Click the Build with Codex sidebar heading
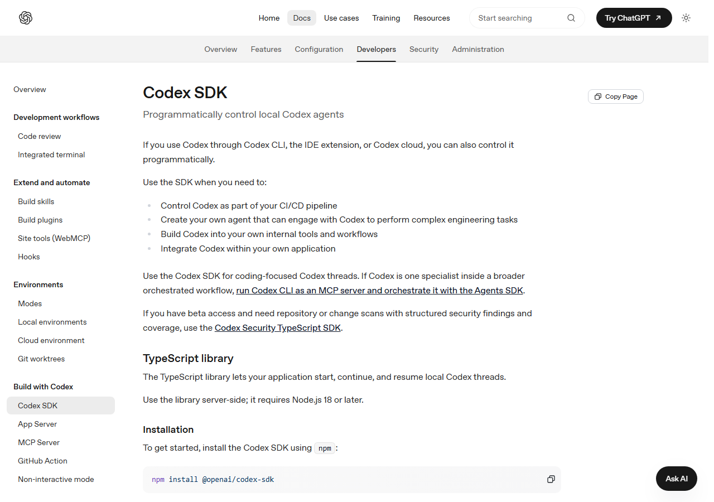This screenshot has width=714, height=502. pos(44,387)
